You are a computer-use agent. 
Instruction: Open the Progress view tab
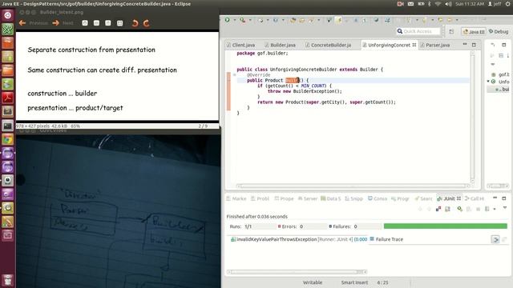click(x=400, y=198)
